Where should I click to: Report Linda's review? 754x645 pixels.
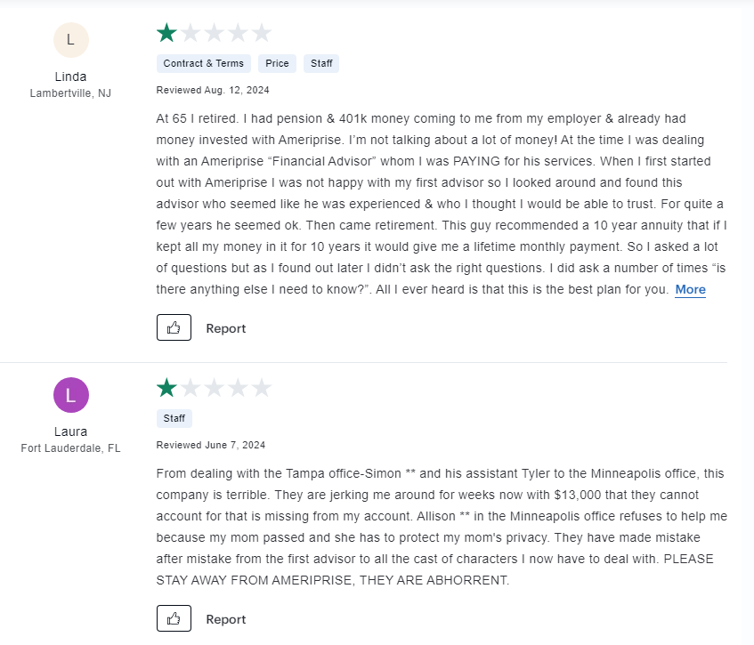[x=225, y=328]
